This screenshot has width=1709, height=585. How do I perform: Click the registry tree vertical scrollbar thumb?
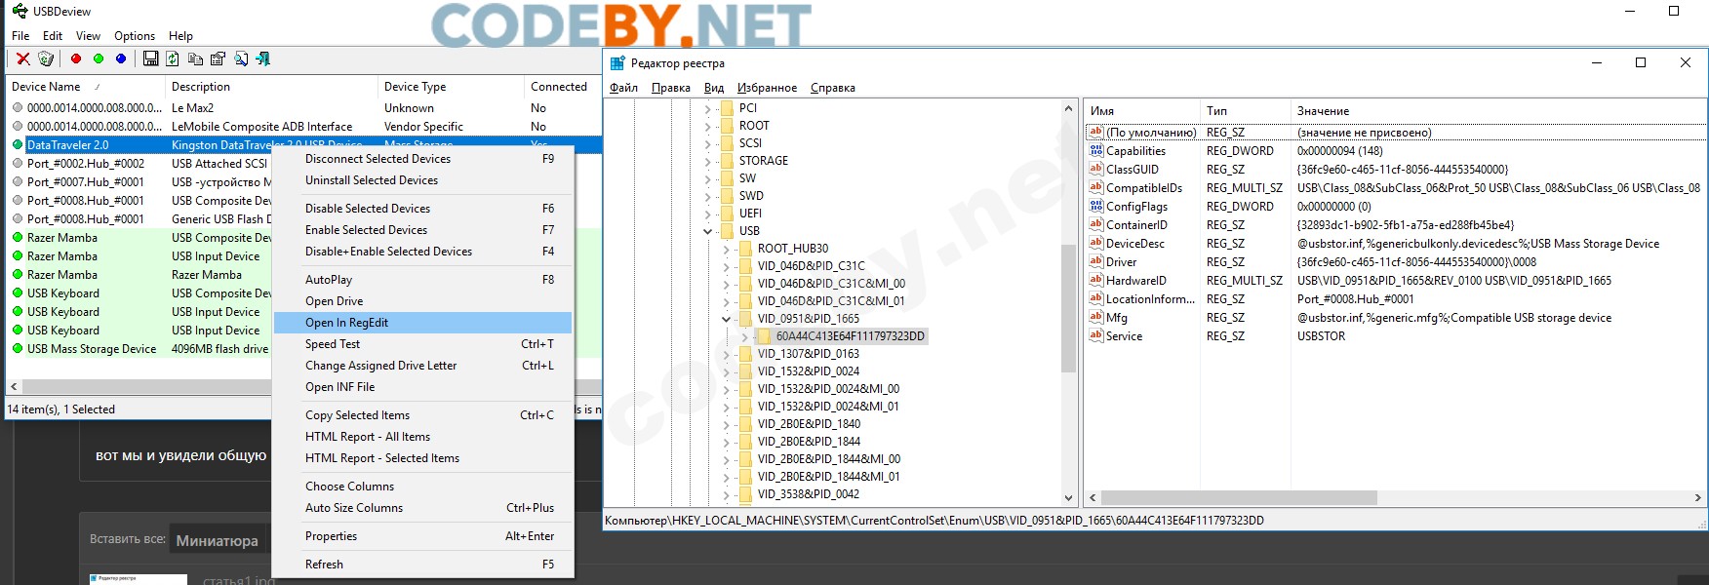coord(1068,307)
